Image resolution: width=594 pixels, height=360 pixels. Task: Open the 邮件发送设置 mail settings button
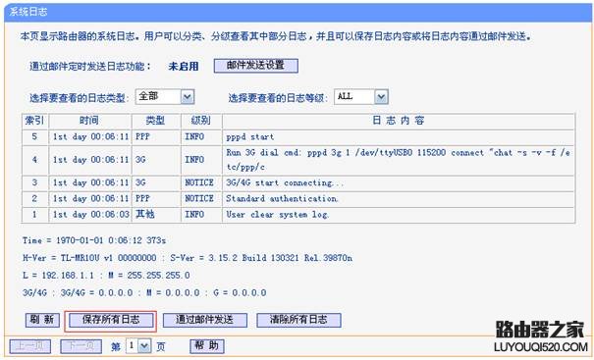tap(255, 66)
